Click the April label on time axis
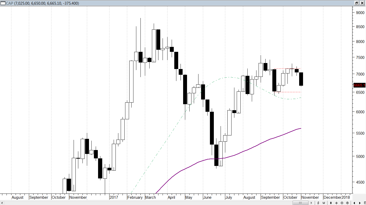 pyautogui.click(x=171, y=197)
